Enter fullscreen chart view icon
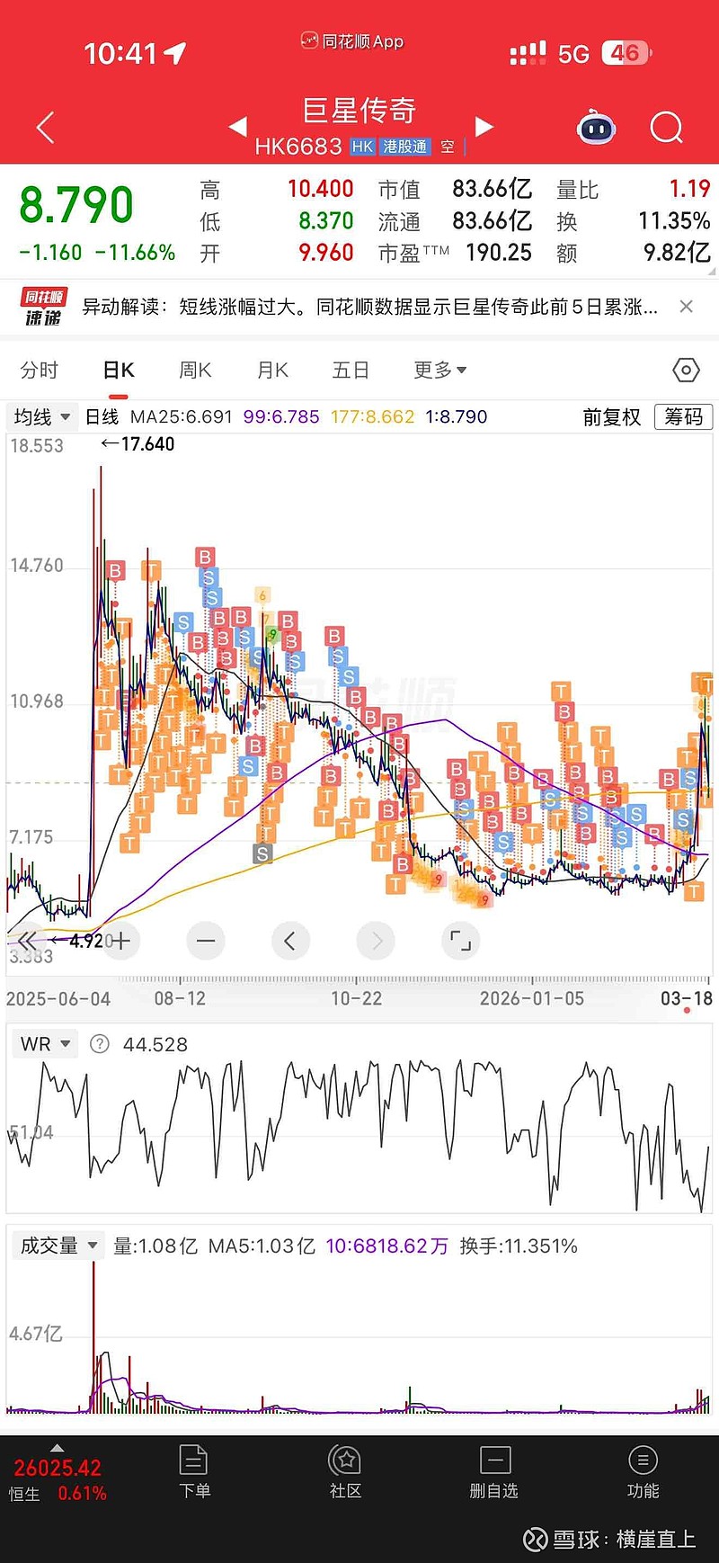Image resolution: width=719 pixels, height=1563 pixels. coord(460,941)
